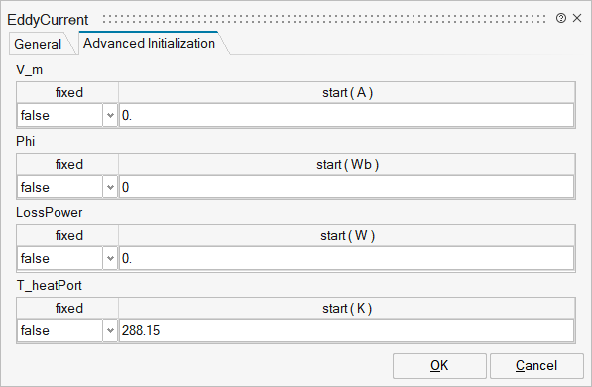The height and width of the screenshot is (387, 592).
Task: Expand the V_m fixed dropdown arrow
Action: pyautogui.click(x=110, y=115)
